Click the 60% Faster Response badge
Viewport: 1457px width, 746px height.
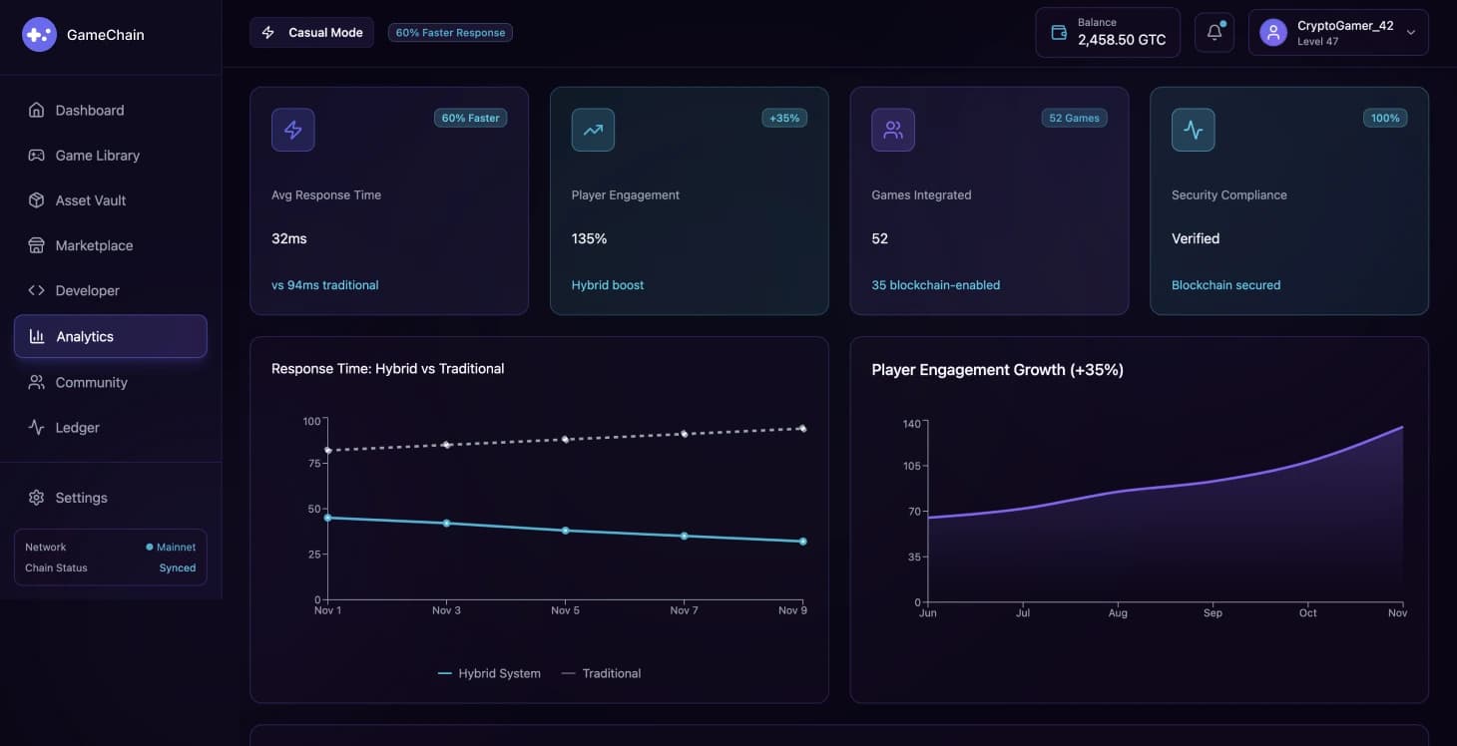[450, 31]
